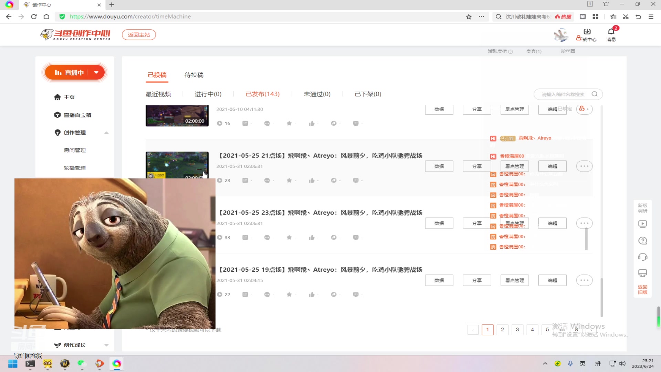
Task: Open the customer service headset icon
Action: pyautogui.click(x=642, y=257)
